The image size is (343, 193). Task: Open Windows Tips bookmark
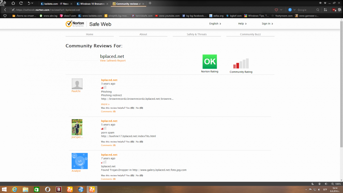[256, 16]
